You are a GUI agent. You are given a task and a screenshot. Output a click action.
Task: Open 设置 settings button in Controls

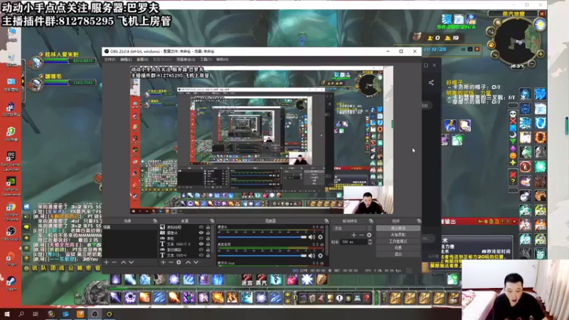coord(398,247)
